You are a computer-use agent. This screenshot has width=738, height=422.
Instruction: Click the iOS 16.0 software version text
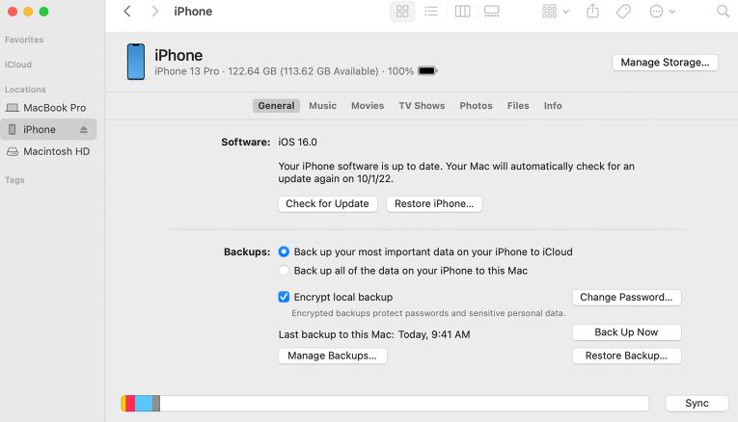coord(297,142)
